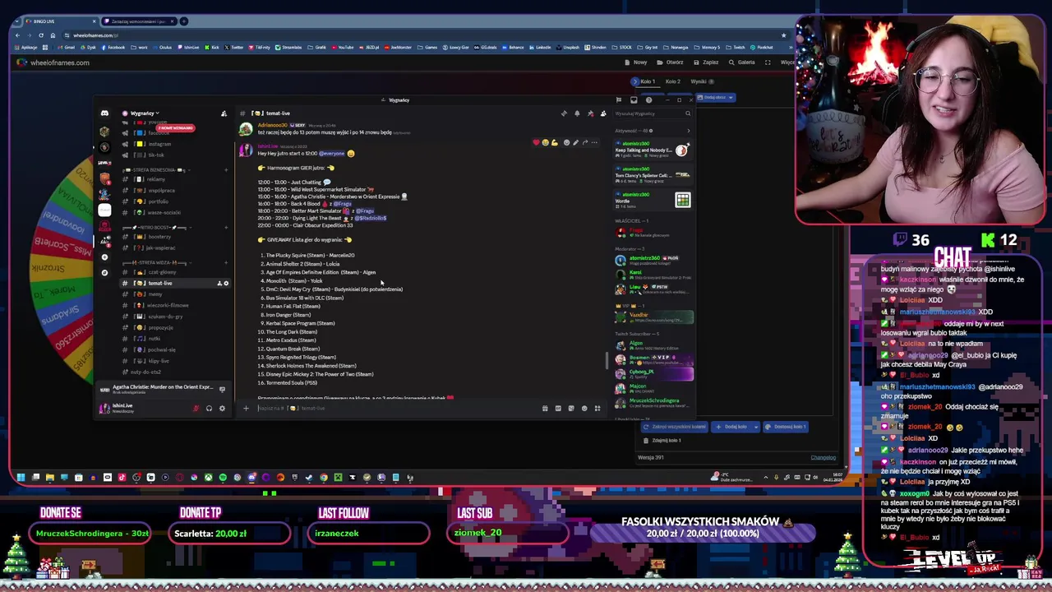The height and width of the screenshot is (592, 1052).
Task: Click Nowy in wheelofnames menu
Action: pyautogui.click(x=636, y=62)
